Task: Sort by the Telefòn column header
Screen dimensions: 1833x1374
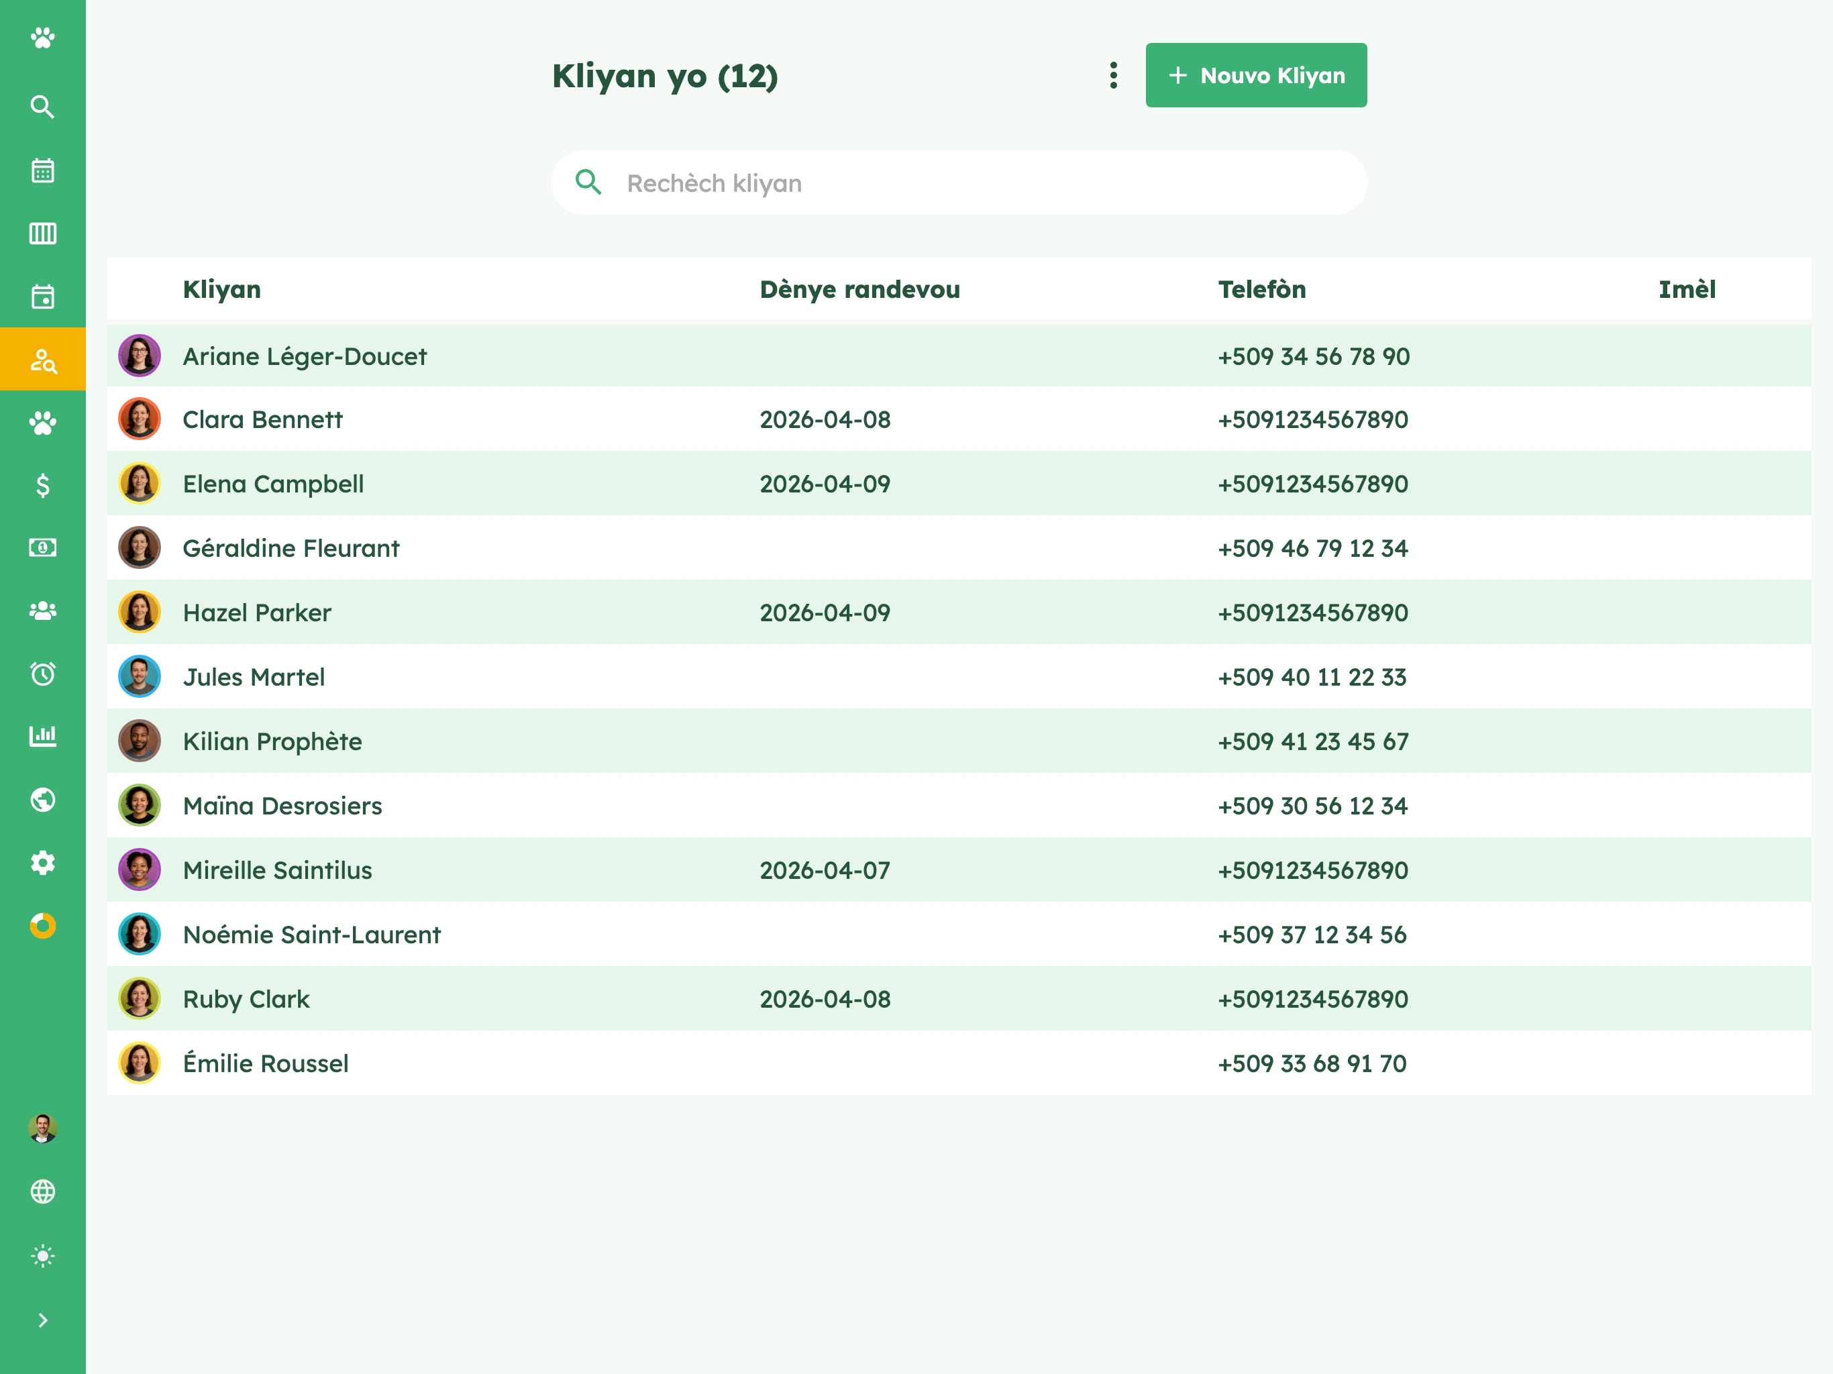Action: (x=1262, y=289)
